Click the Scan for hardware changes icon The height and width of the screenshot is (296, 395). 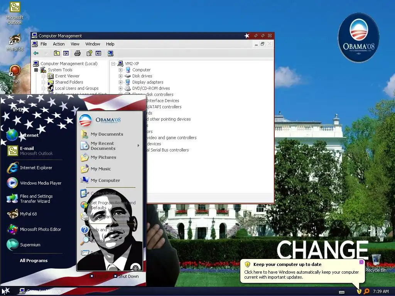tap(110, 53)
